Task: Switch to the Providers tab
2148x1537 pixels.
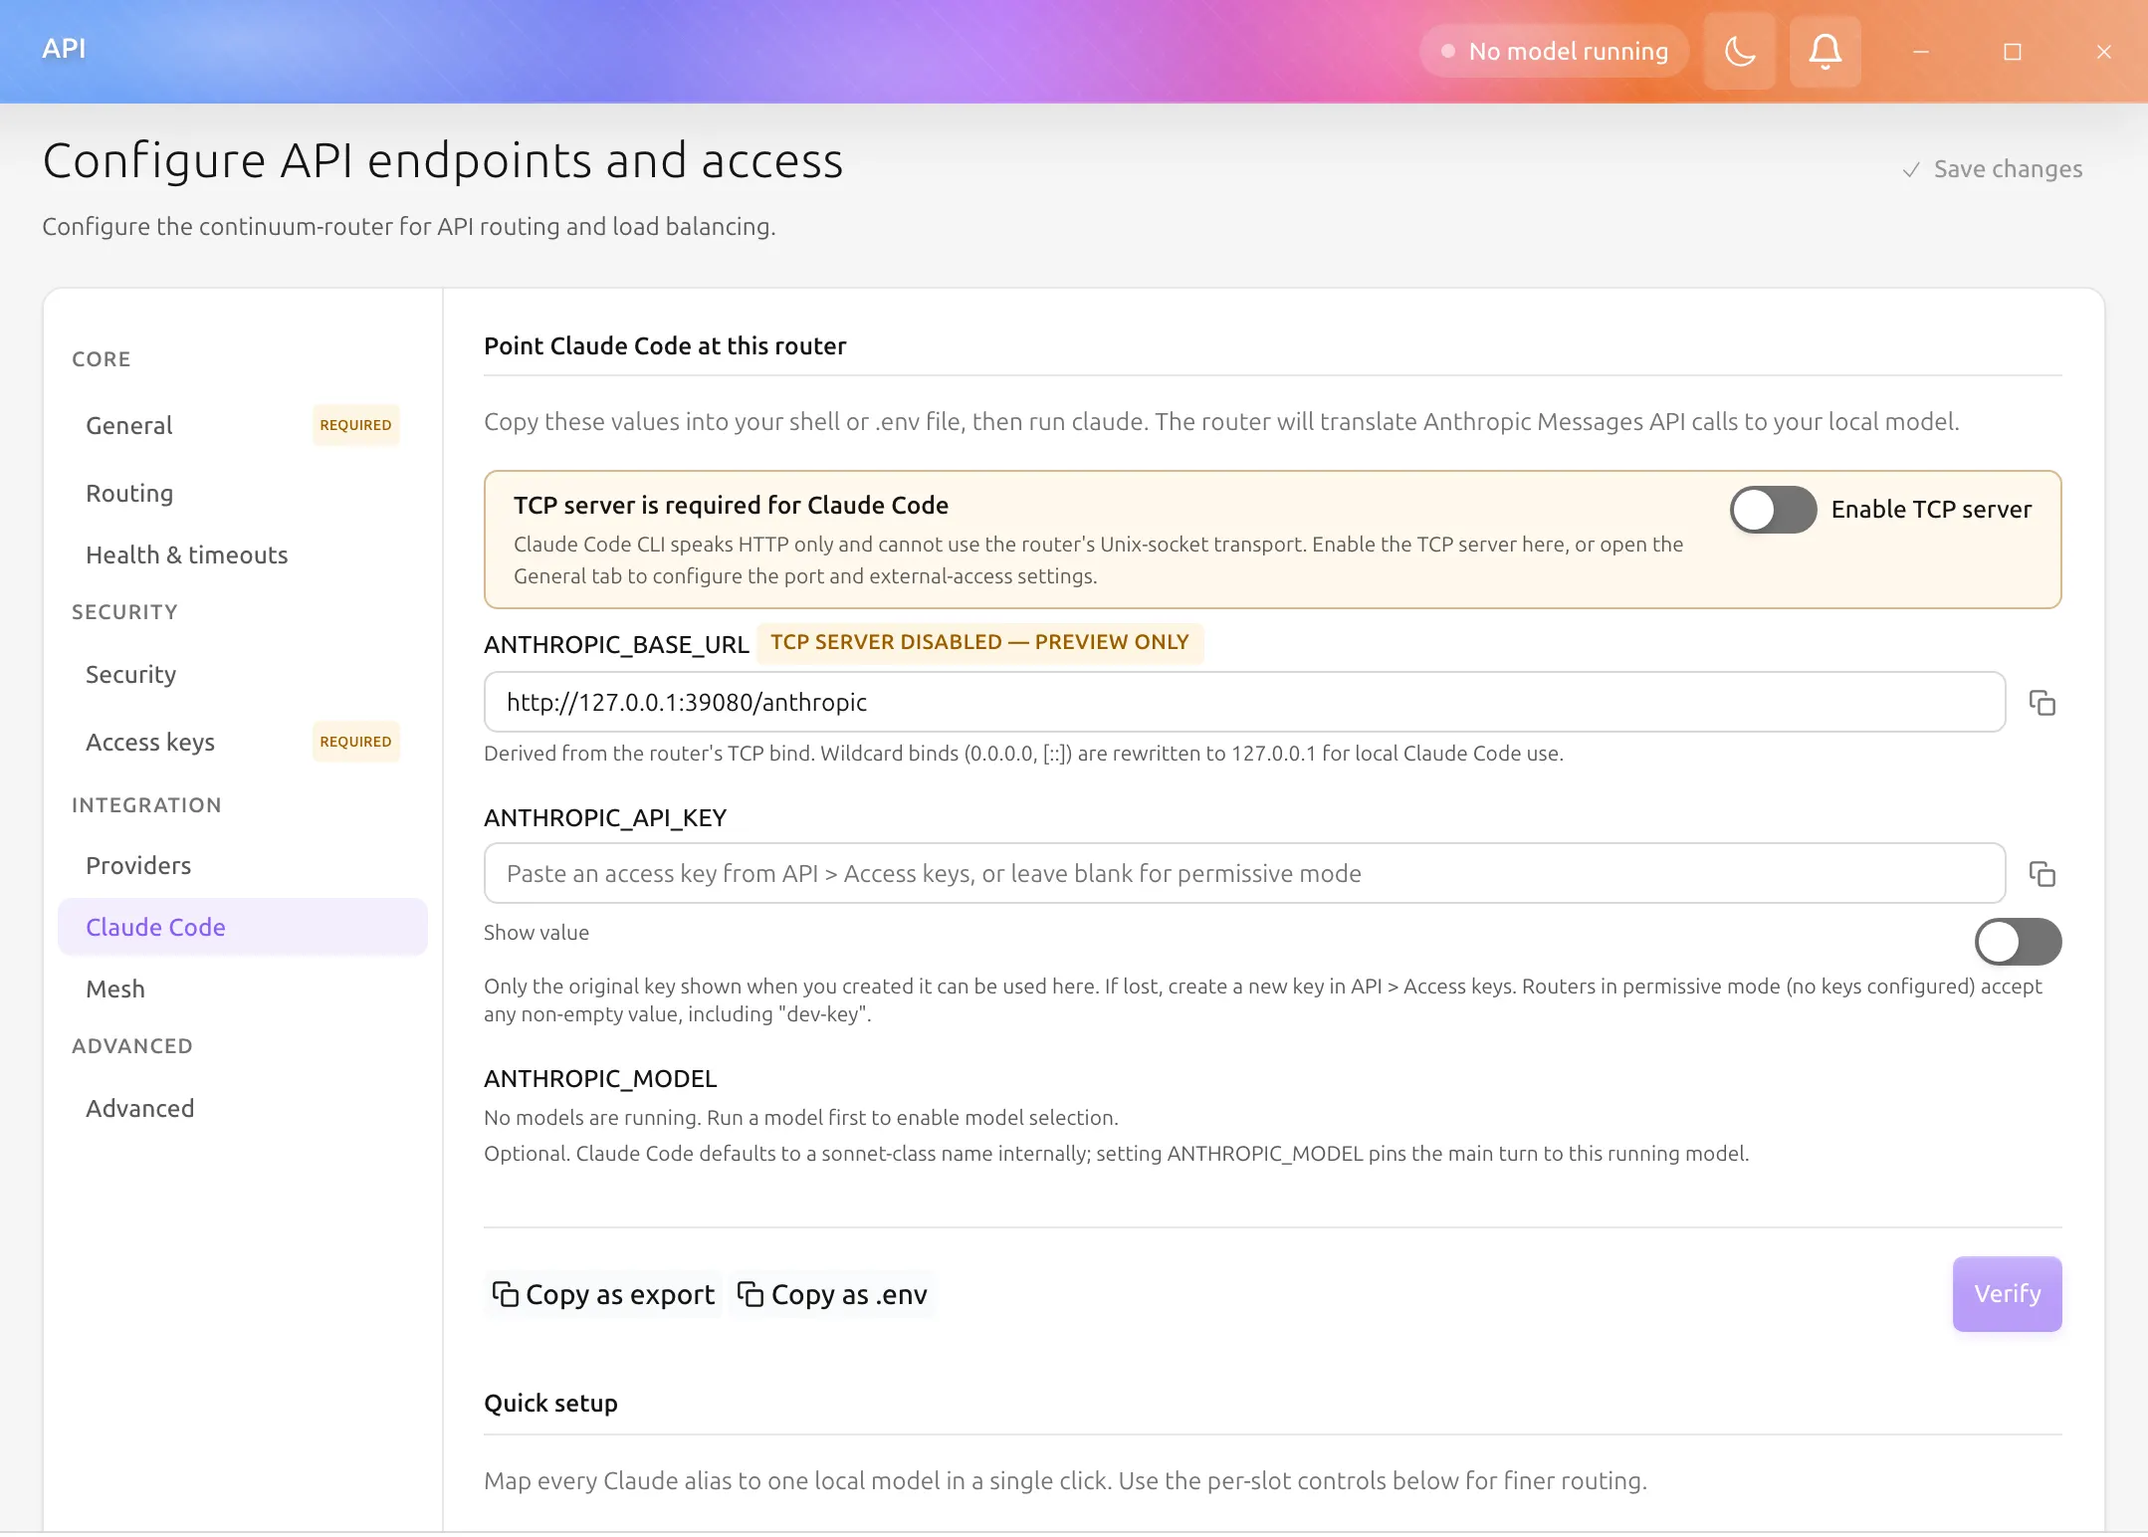Action: 243,866
